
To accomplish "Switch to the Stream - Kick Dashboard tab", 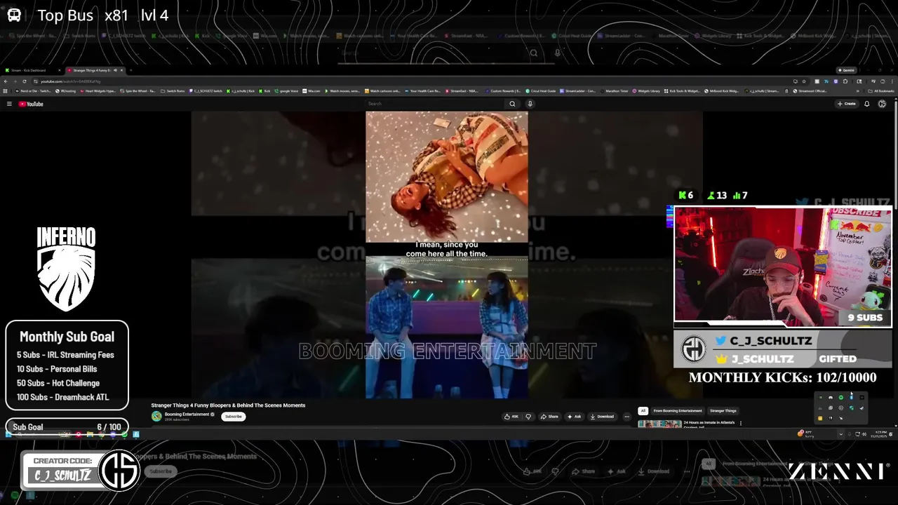I will pos(32,70).
